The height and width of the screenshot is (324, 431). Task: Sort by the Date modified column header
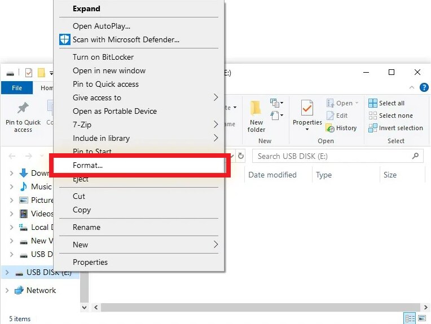point(272,175)
